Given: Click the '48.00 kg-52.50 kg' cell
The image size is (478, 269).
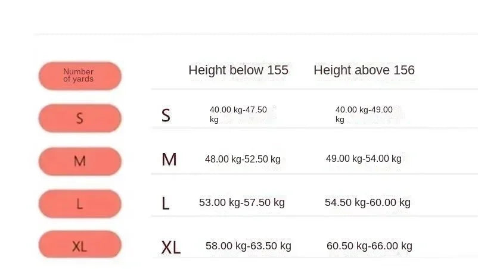Looking at the screenshot, I should pos(243,159).
